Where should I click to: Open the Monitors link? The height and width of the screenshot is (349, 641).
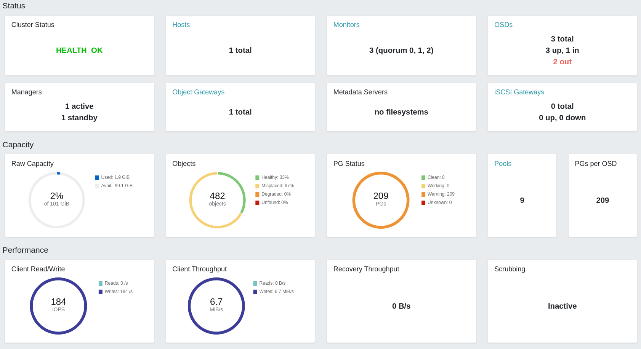pyautogui.click(x=346, y=25)
